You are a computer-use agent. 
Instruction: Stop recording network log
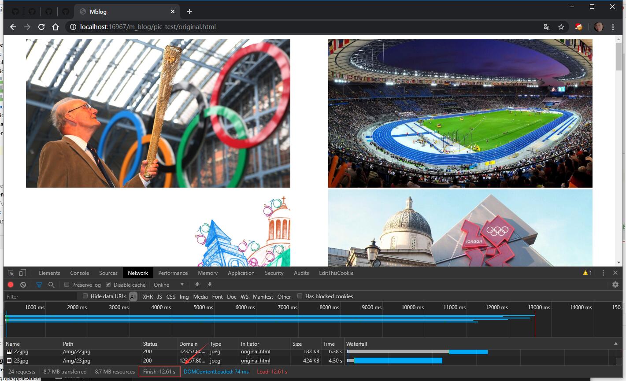[11, 285]
